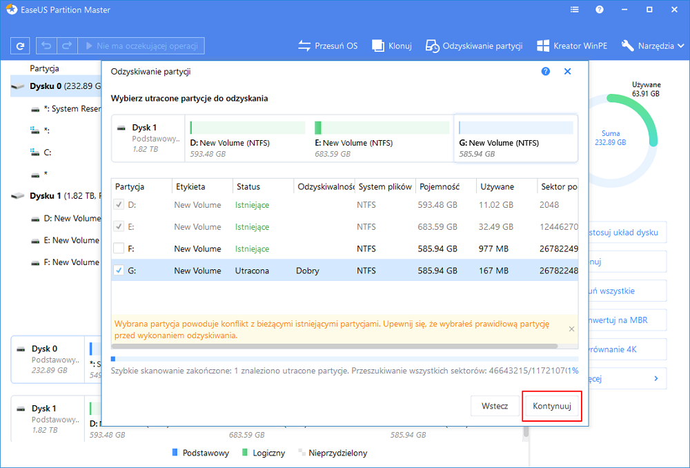The image size is (690, 468).
Task: Click the horizontal scrollbar of partition table
Action: [x=335, y=346]
